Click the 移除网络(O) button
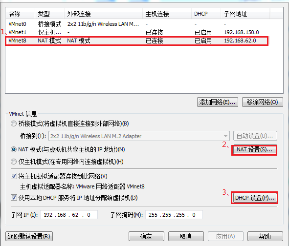The image size is (289, 246). pyautogui.click(x=262, y=102)
